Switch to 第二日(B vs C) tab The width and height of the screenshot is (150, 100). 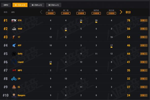pyautogui.click(x=37, y=5)
